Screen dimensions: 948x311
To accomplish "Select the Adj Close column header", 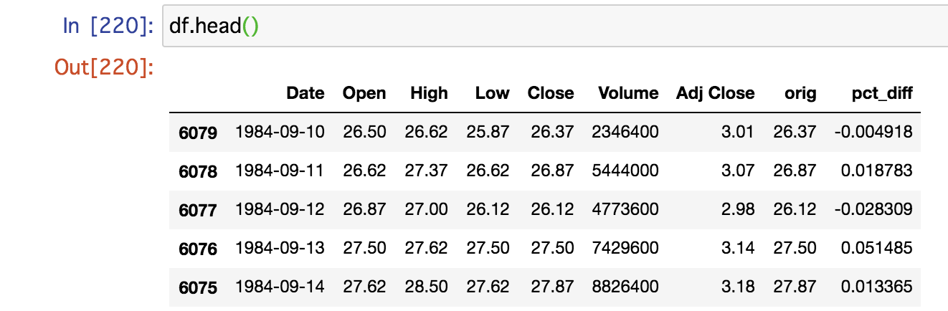I will click(715, 93).
